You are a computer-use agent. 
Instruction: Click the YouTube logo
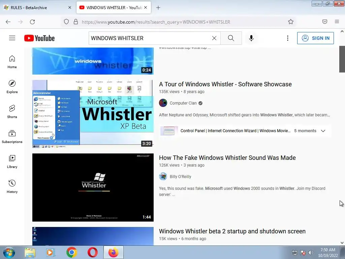(x=39, y=38)
